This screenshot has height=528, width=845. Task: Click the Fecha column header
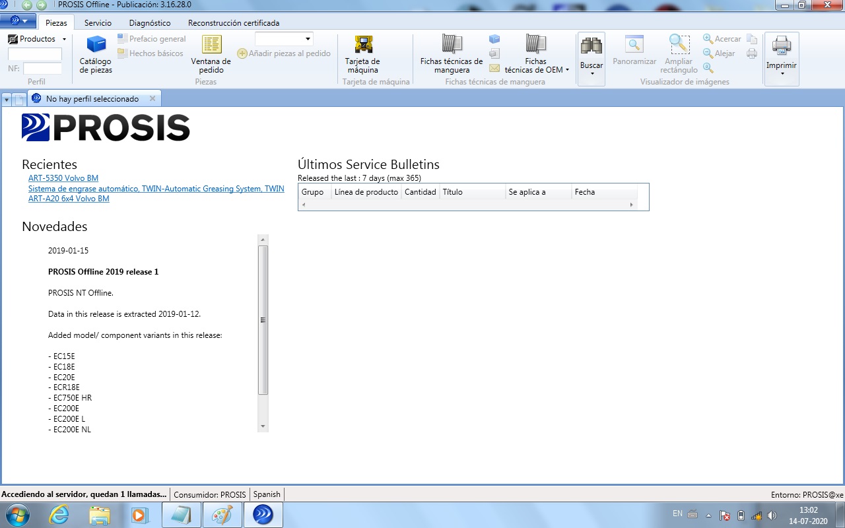point(604,192)
